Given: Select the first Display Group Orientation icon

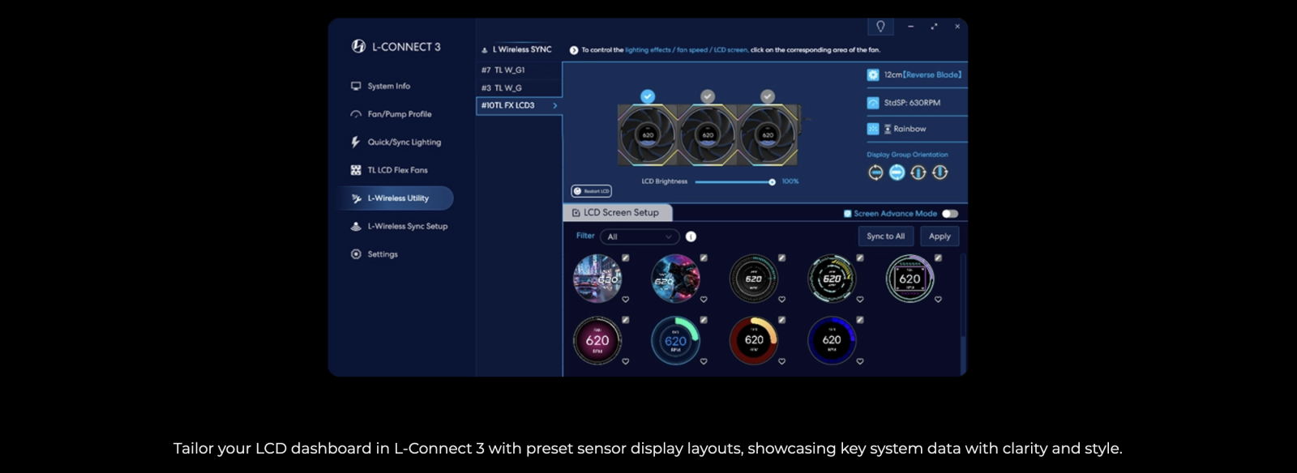Looking at the screenshot, I should click(875, 172).
